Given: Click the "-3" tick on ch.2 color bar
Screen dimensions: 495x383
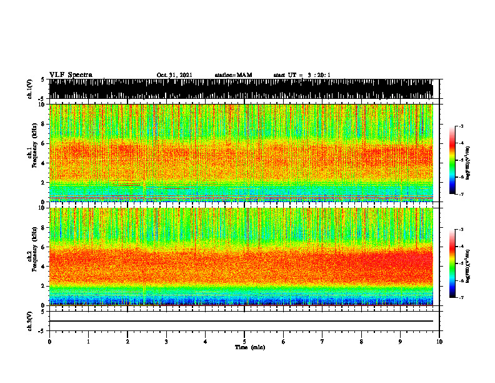Looking at the screenshot, I should (461, 230).
